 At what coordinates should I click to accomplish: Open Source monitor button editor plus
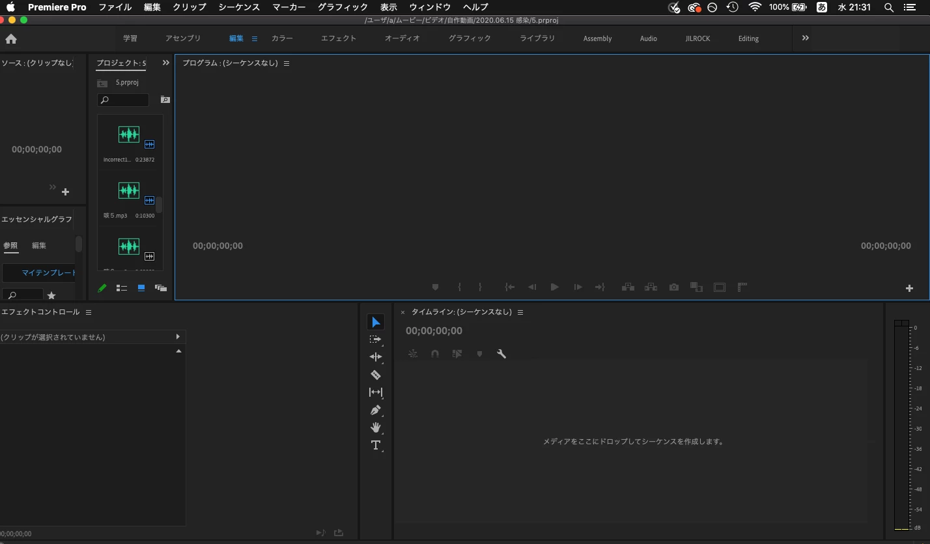point(65,192)
